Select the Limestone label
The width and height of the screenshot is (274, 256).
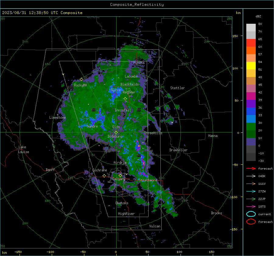point(58,117)
